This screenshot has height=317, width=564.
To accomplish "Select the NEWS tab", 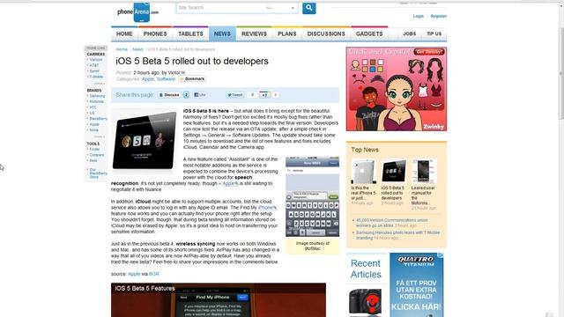I will (x=222, y=33).
